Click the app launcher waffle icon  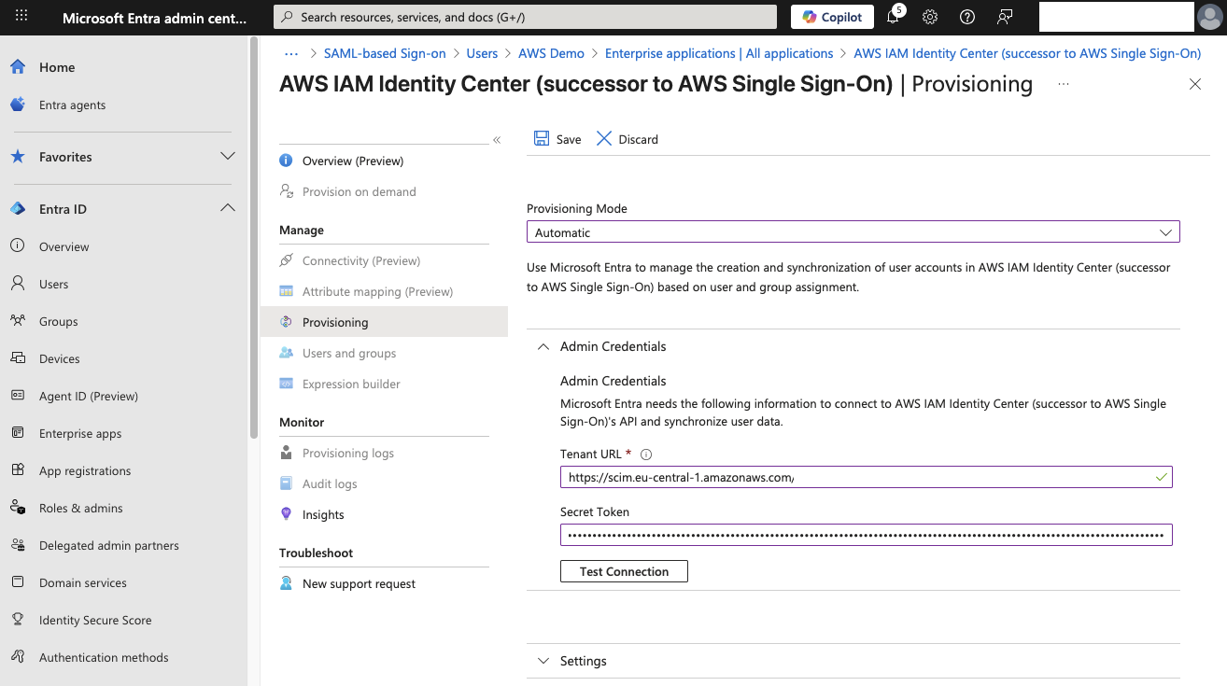[21, 16]
